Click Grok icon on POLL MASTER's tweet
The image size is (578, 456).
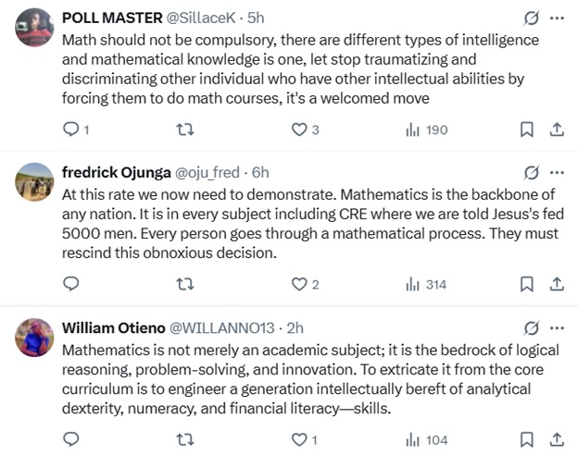click(x=531, y=18)
